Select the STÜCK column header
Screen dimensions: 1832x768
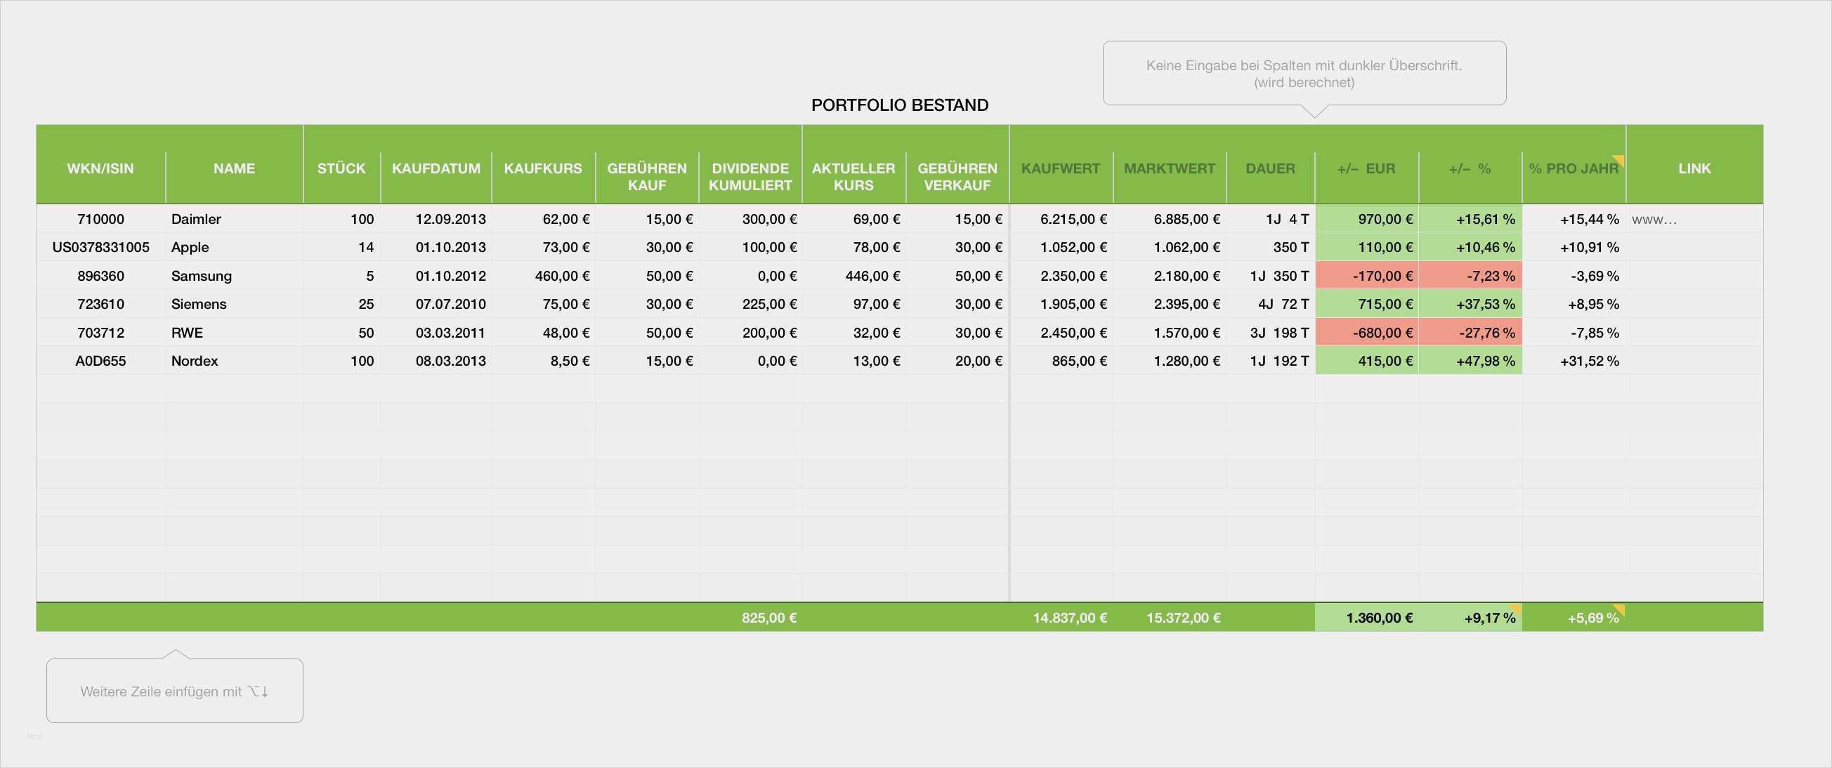pyautogui.click(x=341, y=168)
